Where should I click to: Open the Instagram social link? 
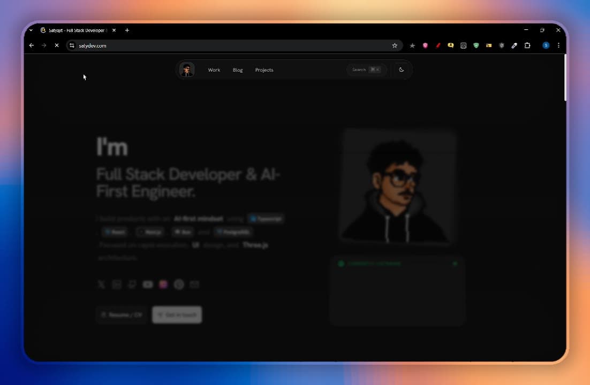pos(163,284)
